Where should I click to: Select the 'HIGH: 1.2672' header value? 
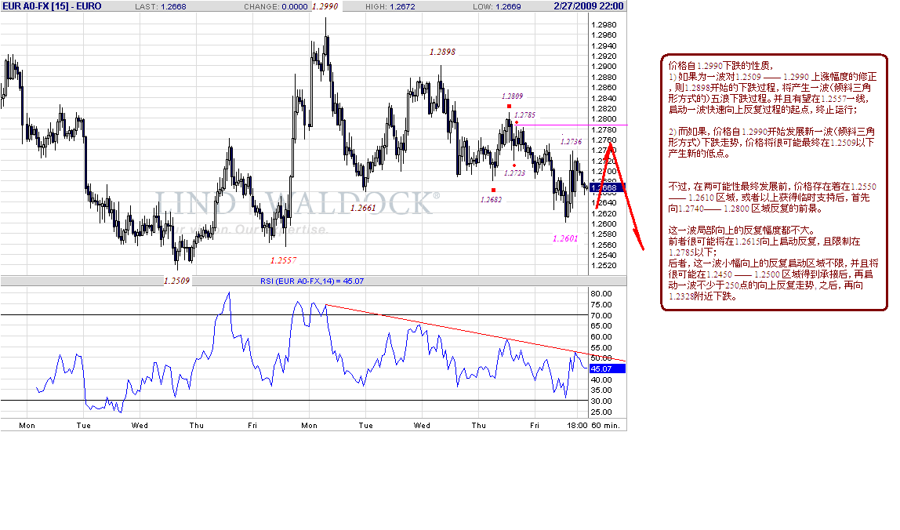click(390, 7)
